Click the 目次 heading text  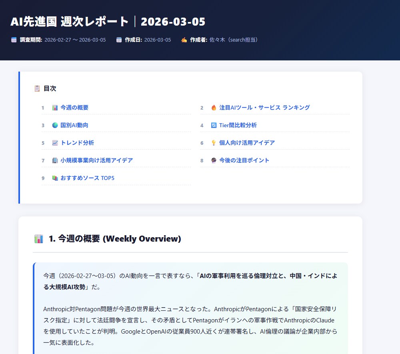[x=50, y=88]
